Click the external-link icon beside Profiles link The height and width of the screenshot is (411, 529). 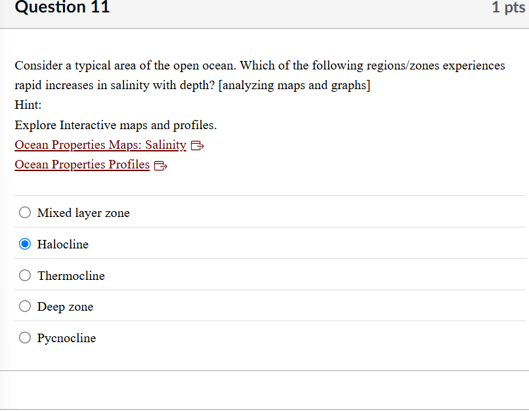(160, 165)
